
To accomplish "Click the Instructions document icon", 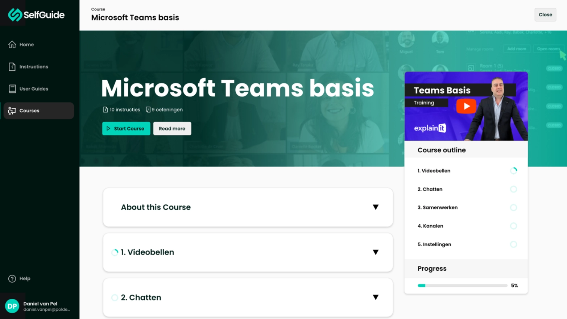I will (12, 67).
